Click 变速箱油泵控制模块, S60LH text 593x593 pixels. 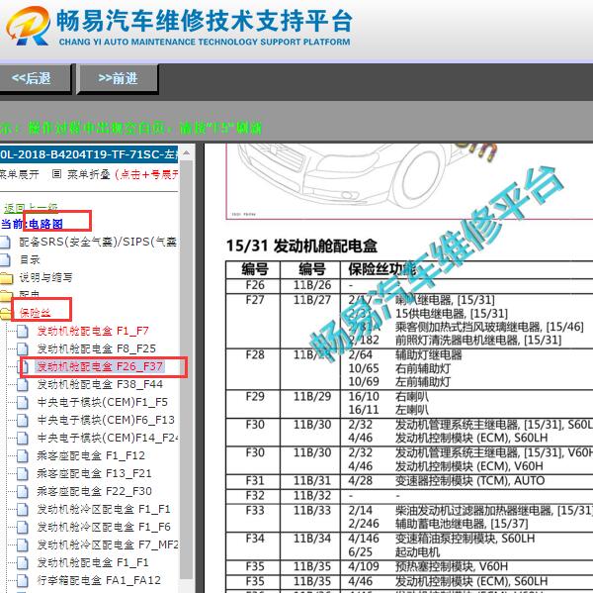466,539
